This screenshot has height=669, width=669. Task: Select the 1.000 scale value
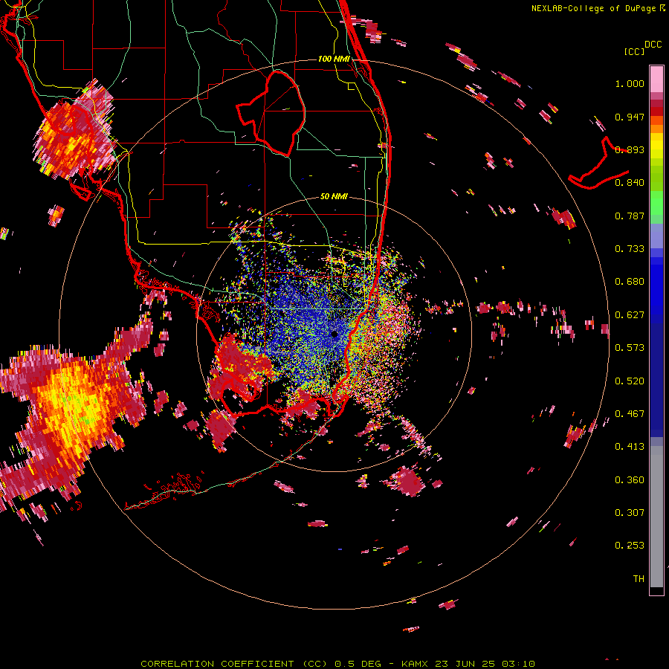click(x=630, y=83)
